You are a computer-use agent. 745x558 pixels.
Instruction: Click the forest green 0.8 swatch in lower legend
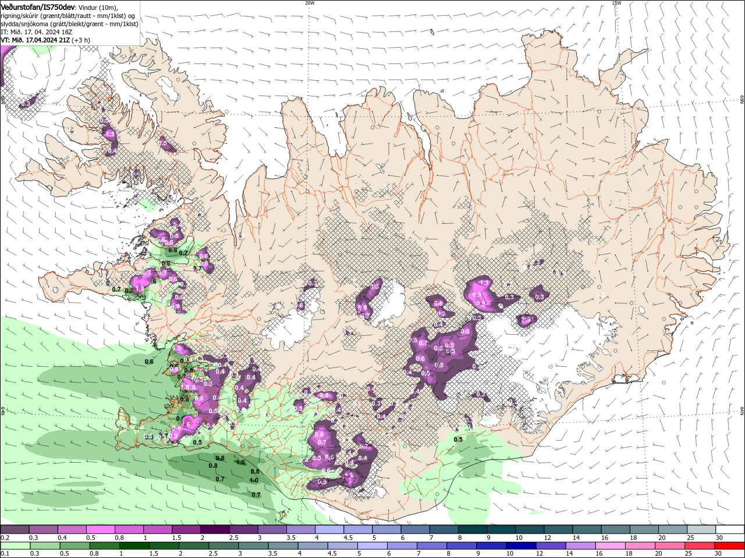coord(104,546)
